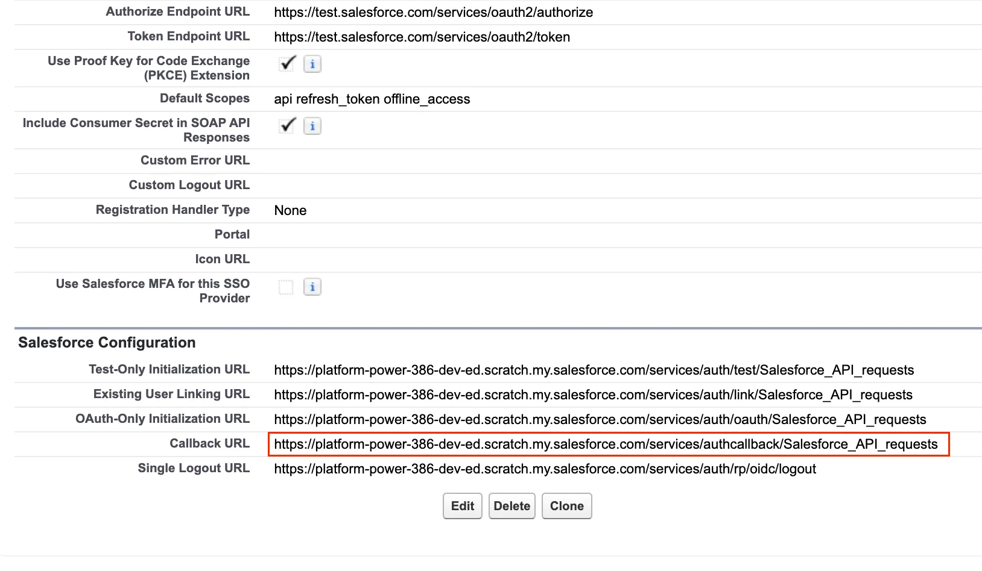Click info icon next to Salesforce MFA checkbox
982x571 pixels.
coord(312,287)
